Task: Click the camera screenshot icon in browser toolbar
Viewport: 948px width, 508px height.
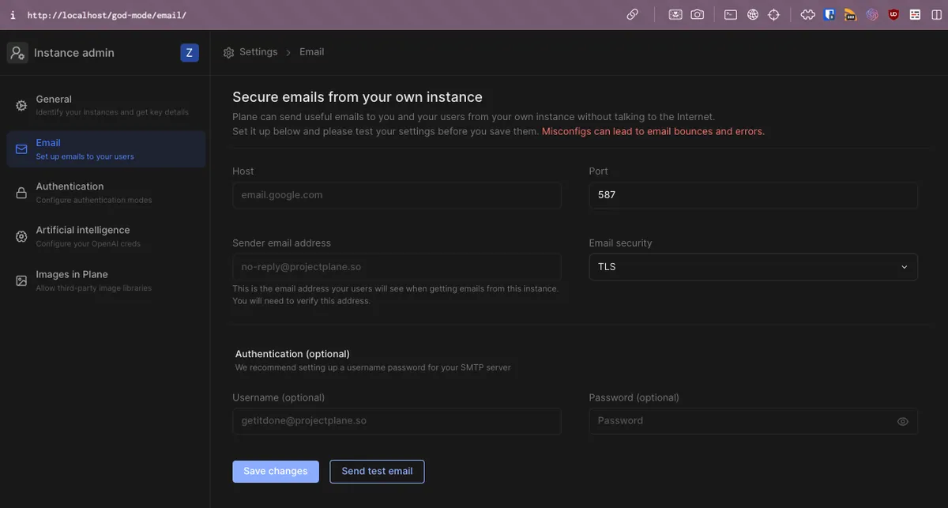Action: tap(698, 15)
